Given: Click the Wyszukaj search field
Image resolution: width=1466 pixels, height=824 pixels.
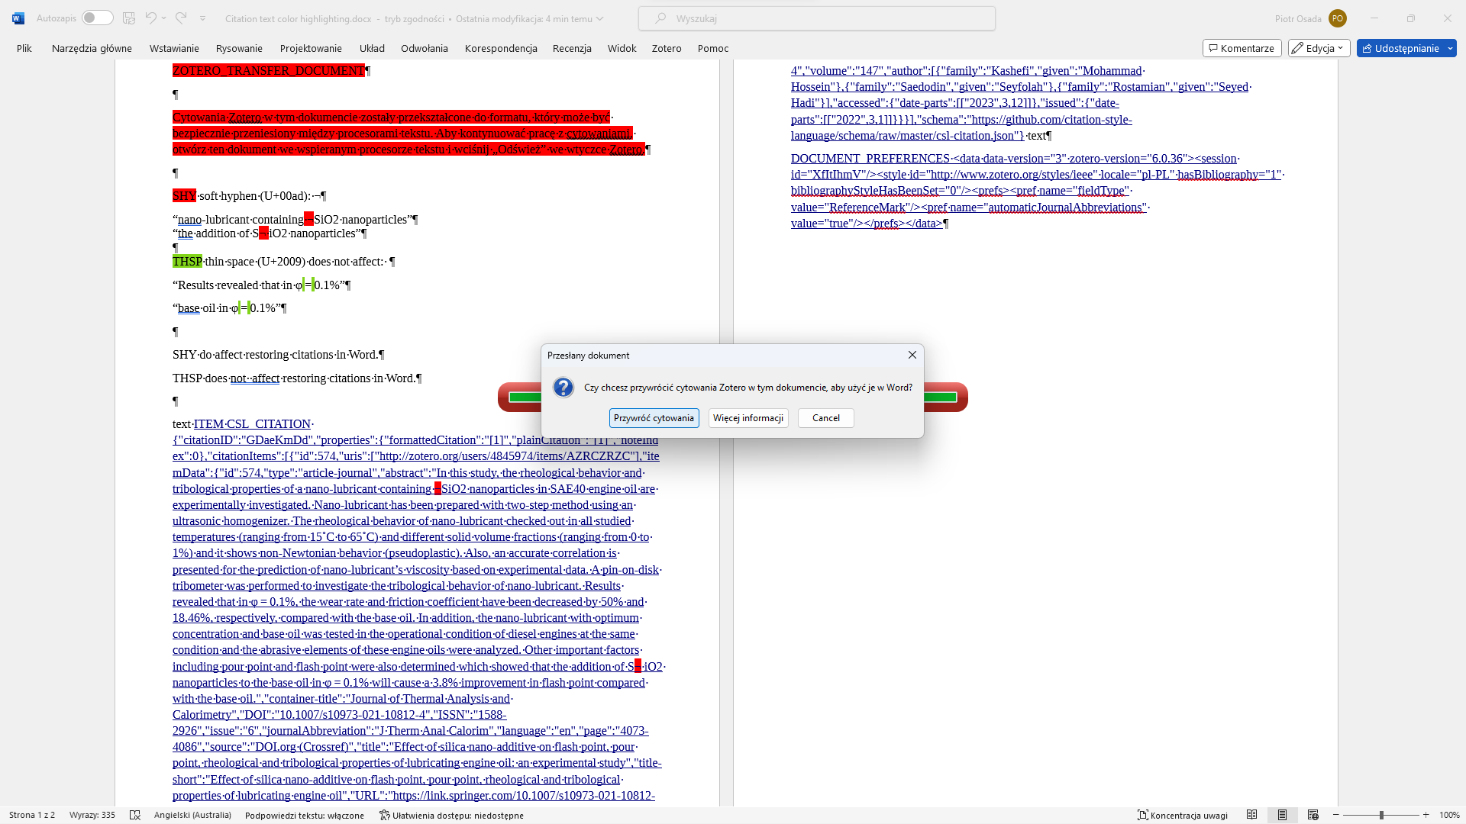Looking at the screenshot, I should (817, 18).
